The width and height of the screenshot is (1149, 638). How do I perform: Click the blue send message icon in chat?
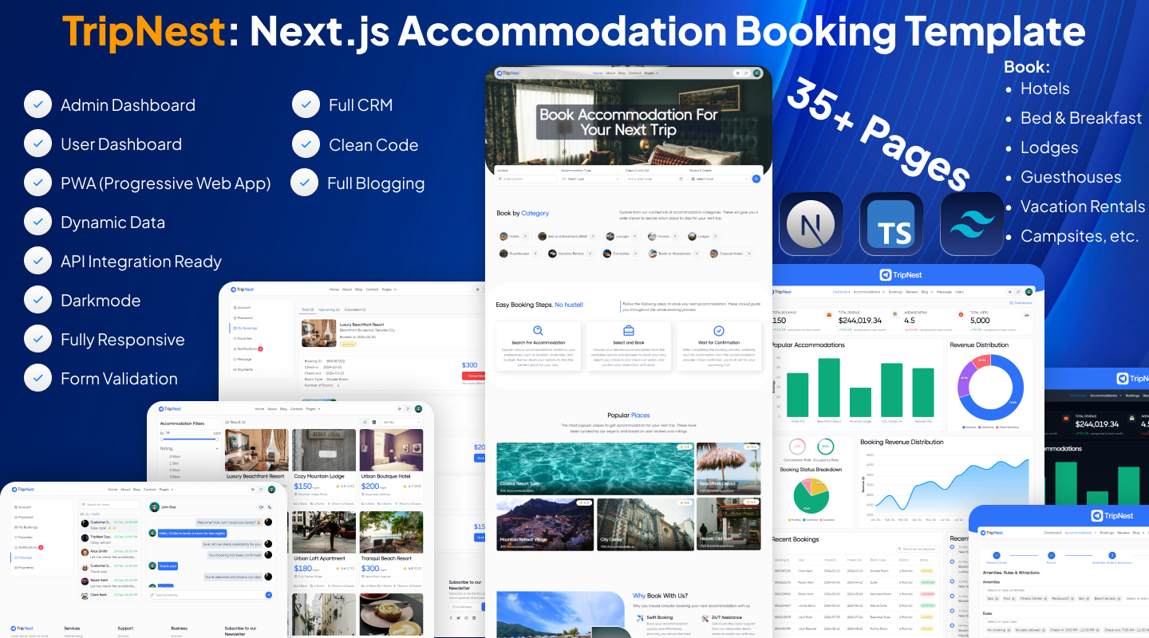pyautogui.click(x=268, y=595)
